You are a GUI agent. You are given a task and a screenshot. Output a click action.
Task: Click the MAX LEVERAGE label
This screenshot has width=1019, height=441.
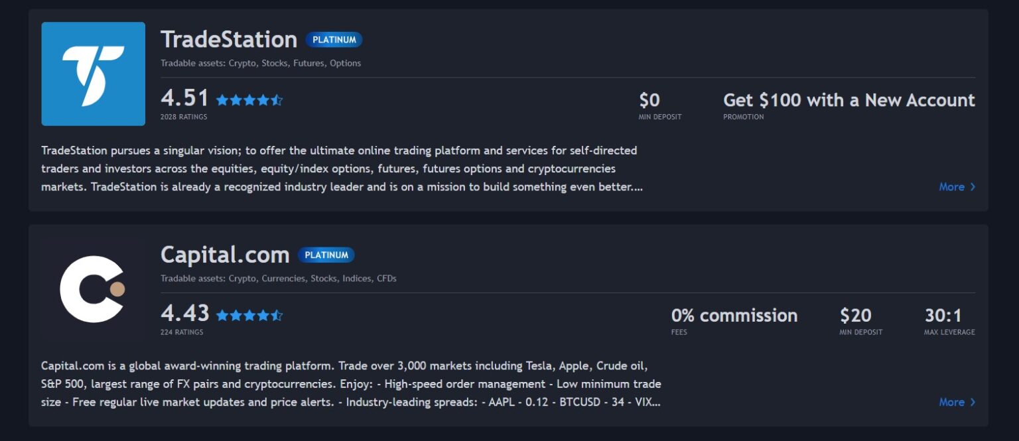tap(949, 332)
